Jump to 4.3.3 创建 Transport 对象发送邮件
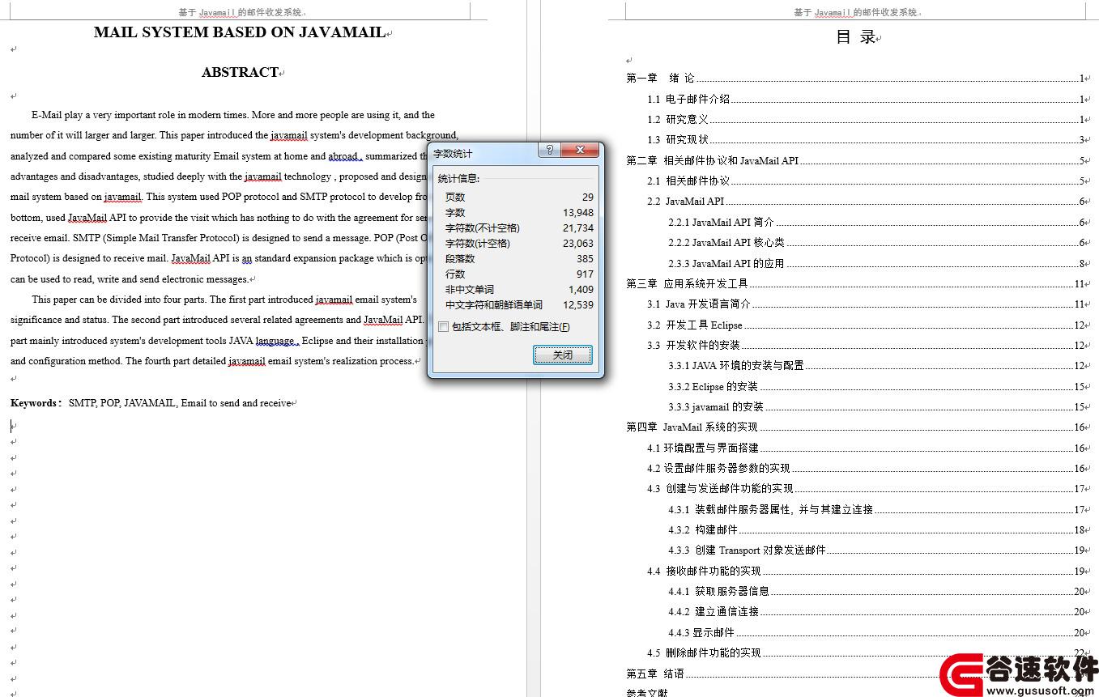 click(x=876, y=550)
